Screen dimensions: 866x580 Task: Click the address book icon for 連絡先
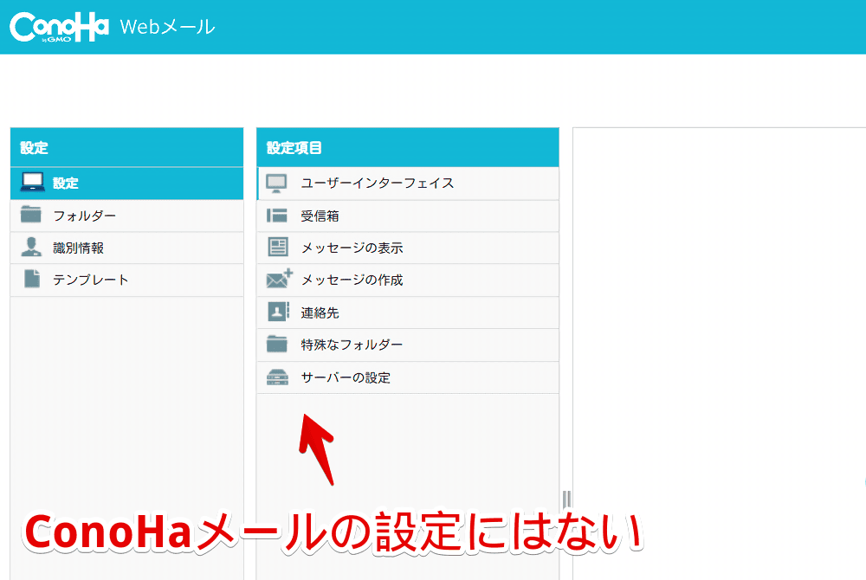(278, 312)
